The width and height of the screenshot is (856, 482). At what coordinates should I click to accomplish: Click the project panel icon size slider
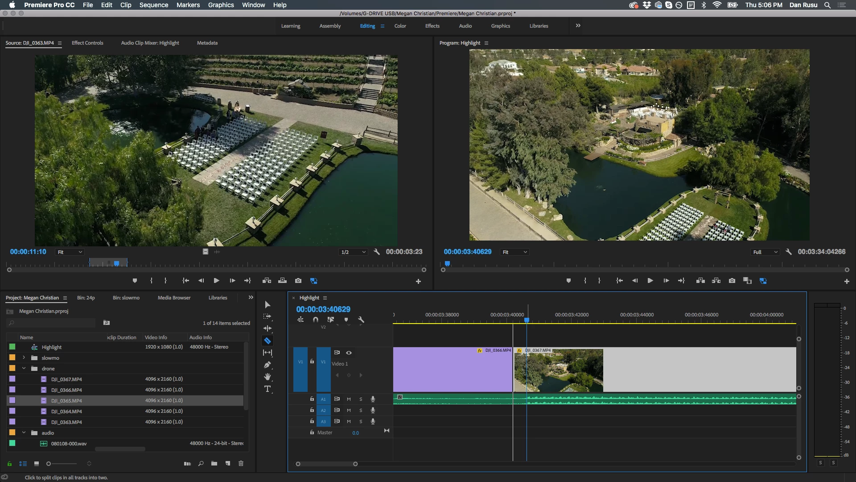pyautogui.click(x=49, y=464)
